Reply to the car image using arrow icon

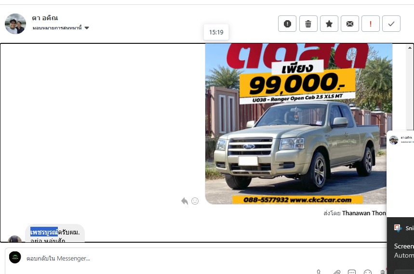point(185,201)
